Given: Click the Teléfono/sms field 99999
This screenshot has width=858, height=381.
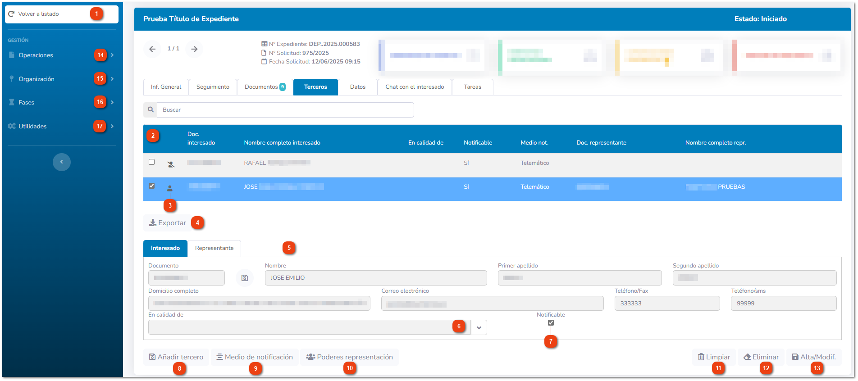Looking at the screenshot, I should click(784, 304).
